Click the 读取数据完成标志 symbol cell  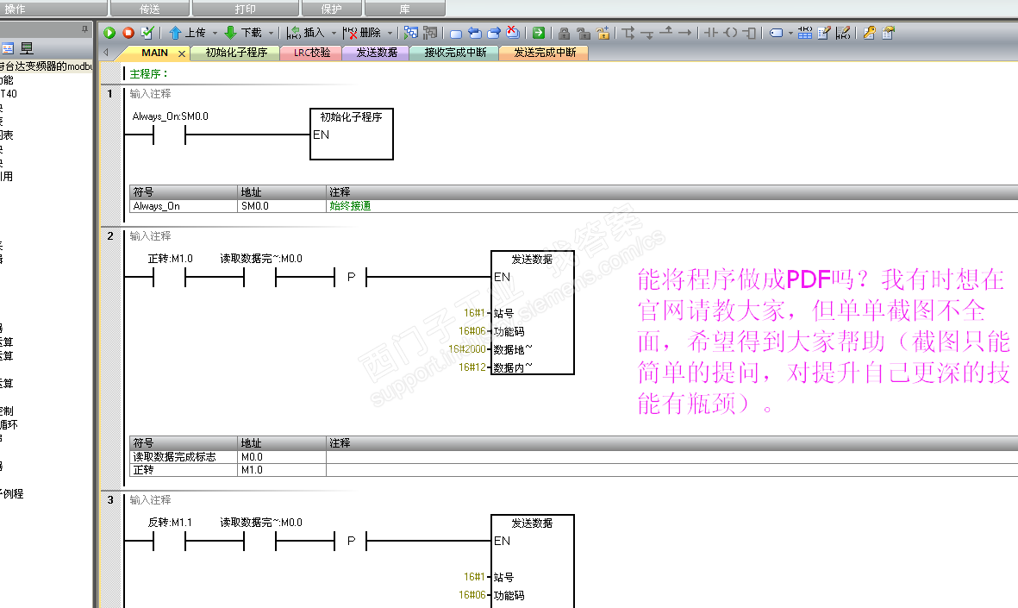pyautogui.click(x=184, y=457)
